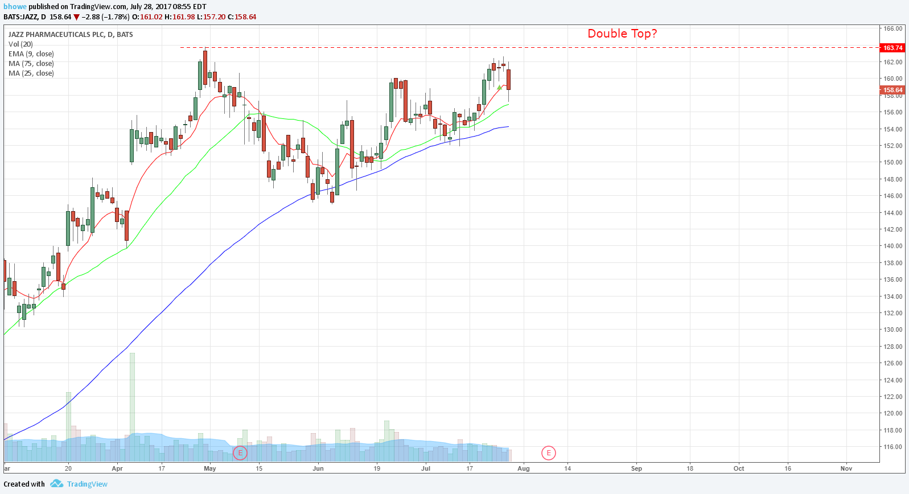Image resolution: width=909 pixels, height=494 pixels.
Task: Select the MA (25, close) indicator label
Action: [31, 73]
